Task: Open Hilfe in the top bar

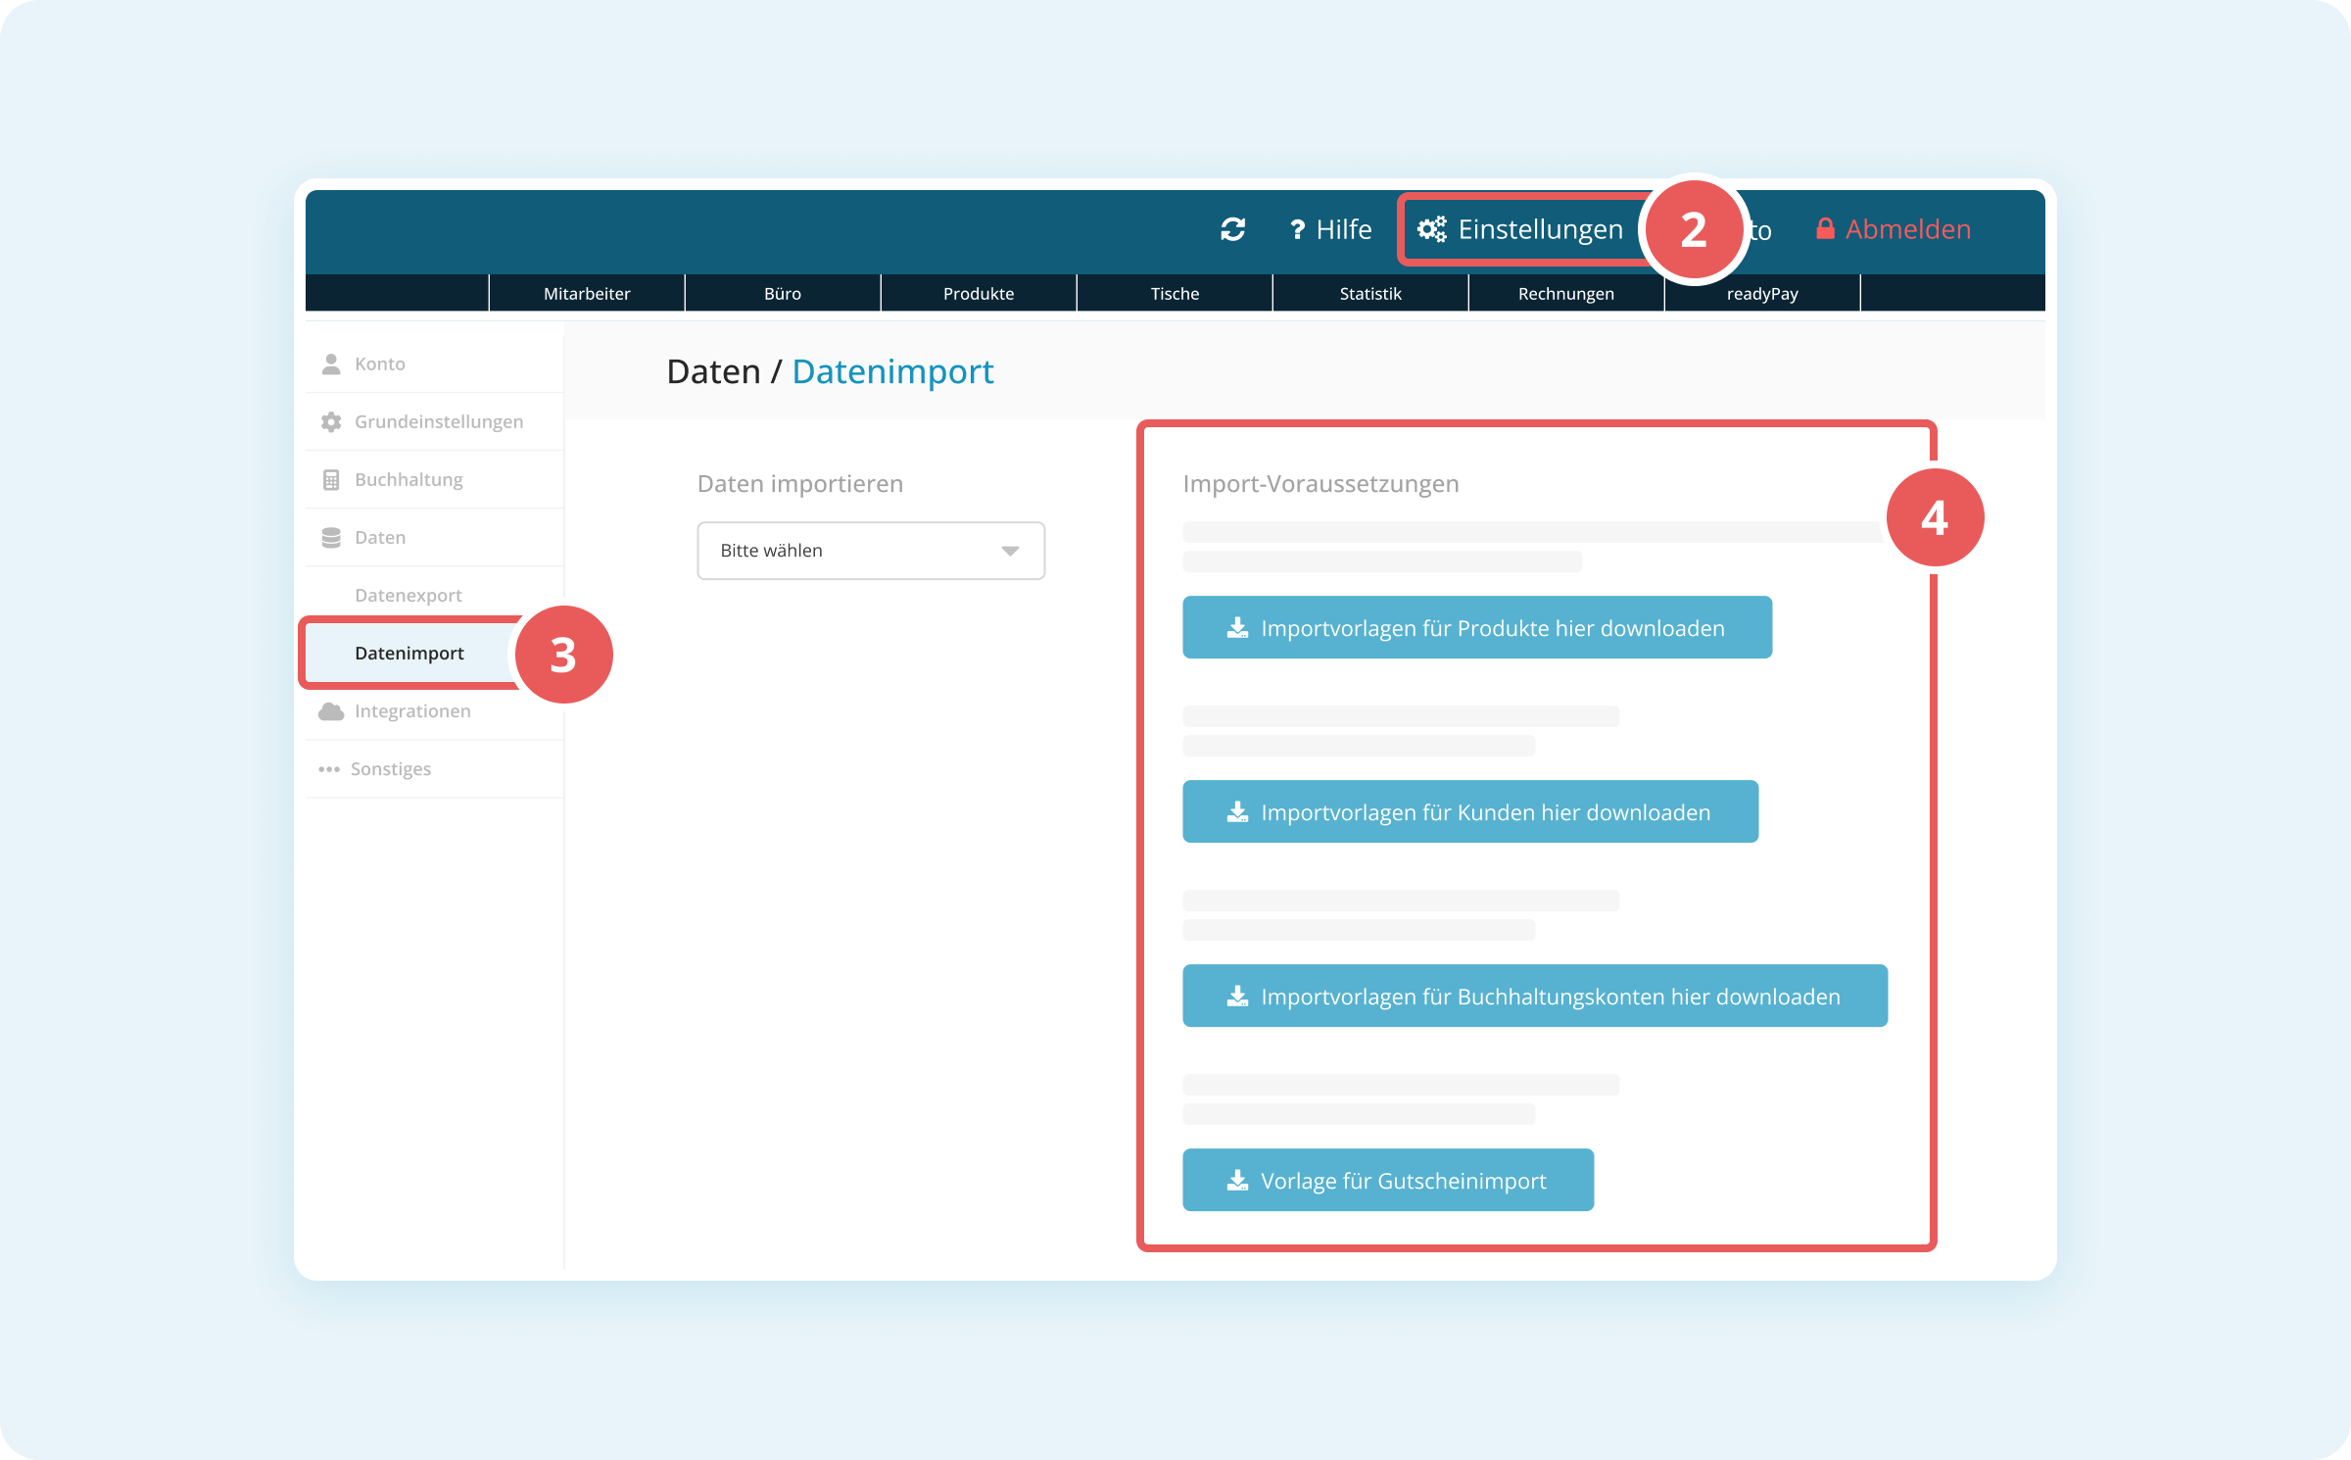Action: click(1331, 229)
